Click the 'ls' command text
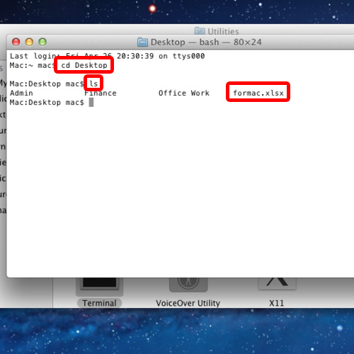354x354 pixels. coord(93,84)
